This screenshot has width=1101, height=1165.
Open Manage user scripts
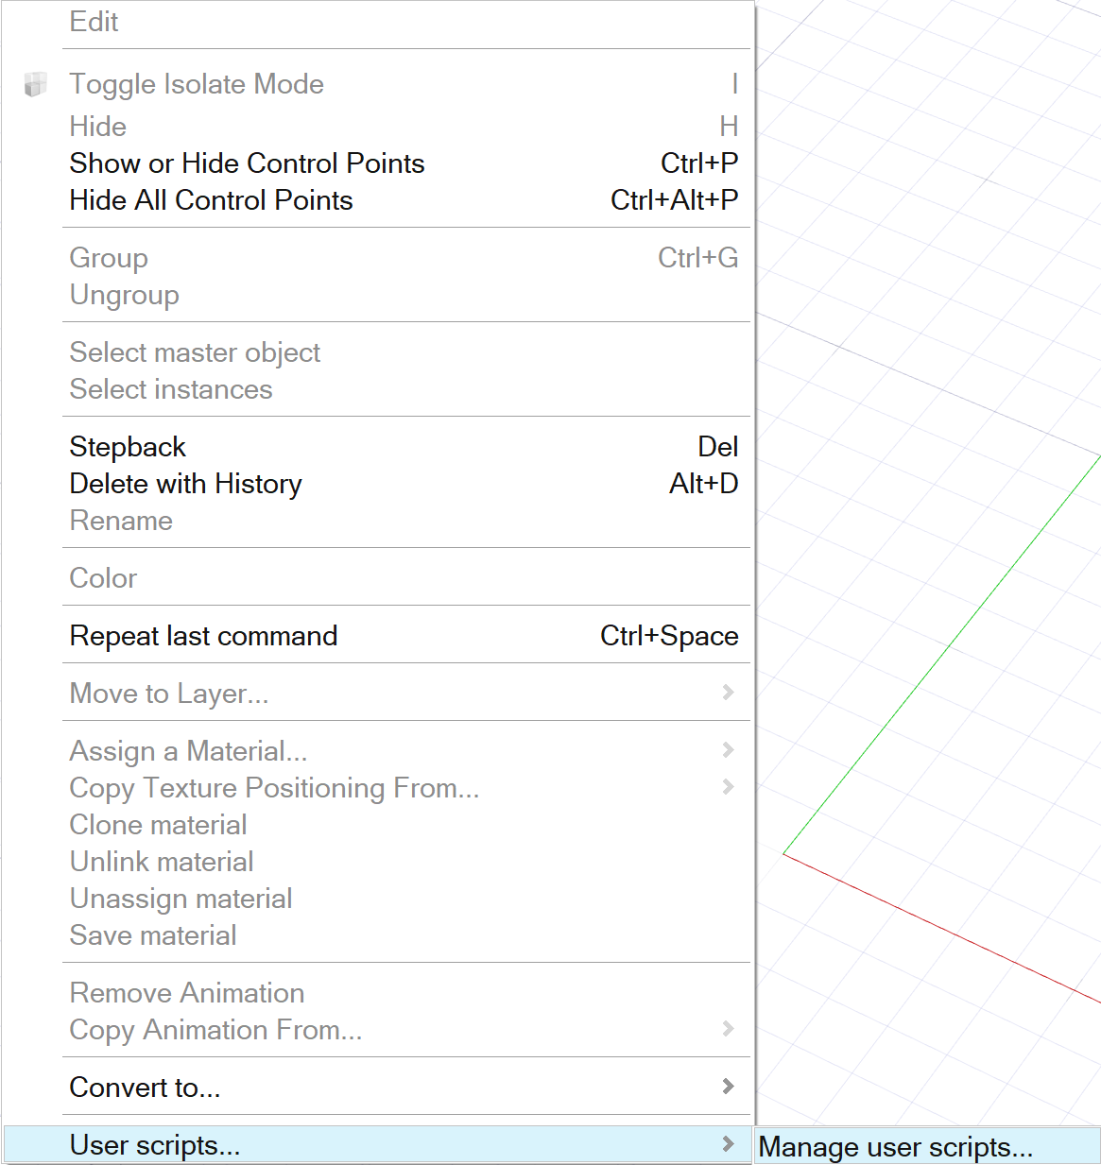point(895,1147)
